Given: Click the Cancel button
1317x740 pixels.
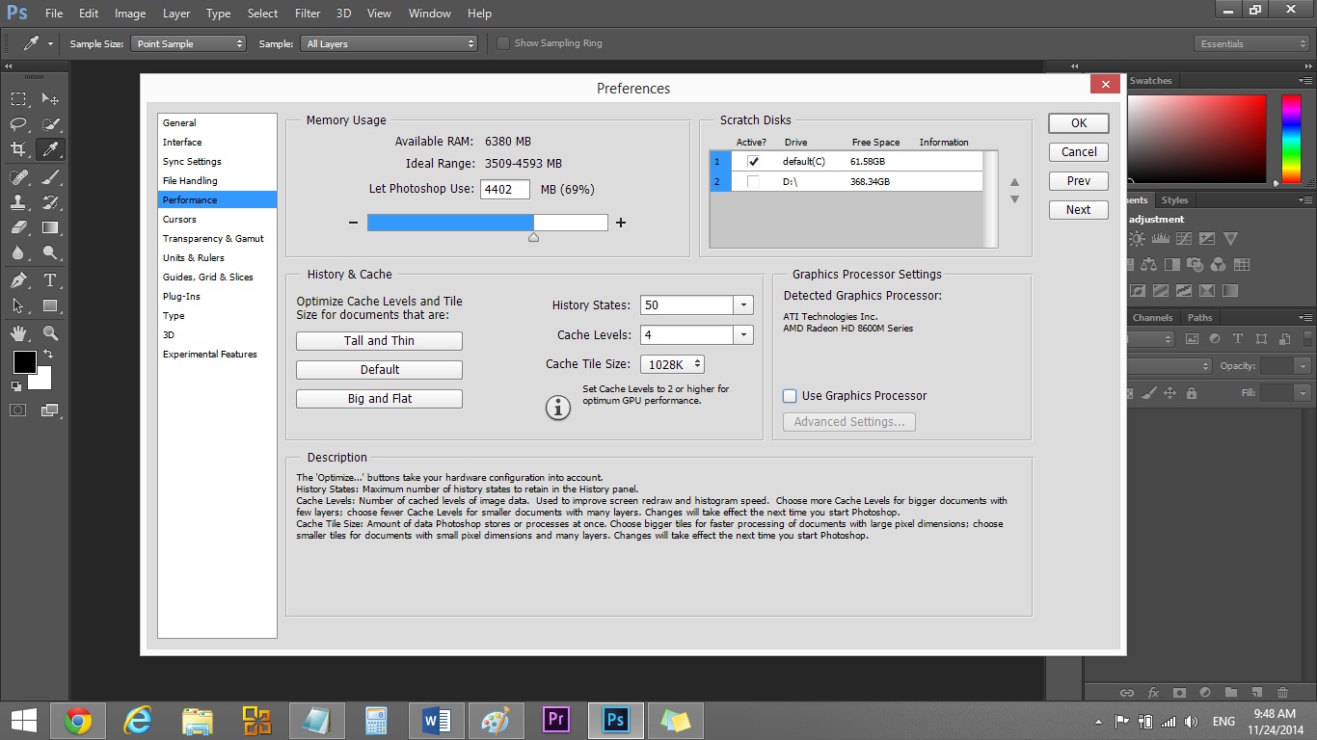Looking at the screenshot, I should (1079, 152).
